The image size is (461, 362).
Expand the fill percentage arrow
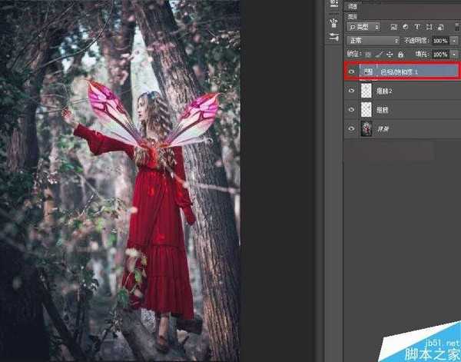click(x=454, y=55)
